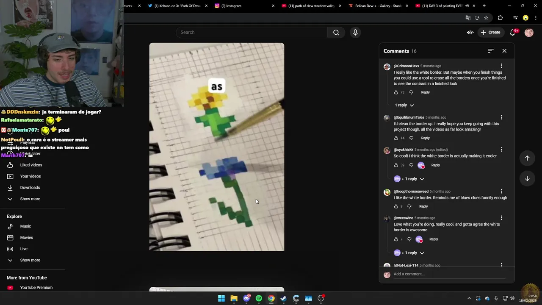Reply to syakhiskk comment
The width and height of the screenshot is (542, 305).
pyautogui.click(x=435, y=165)
